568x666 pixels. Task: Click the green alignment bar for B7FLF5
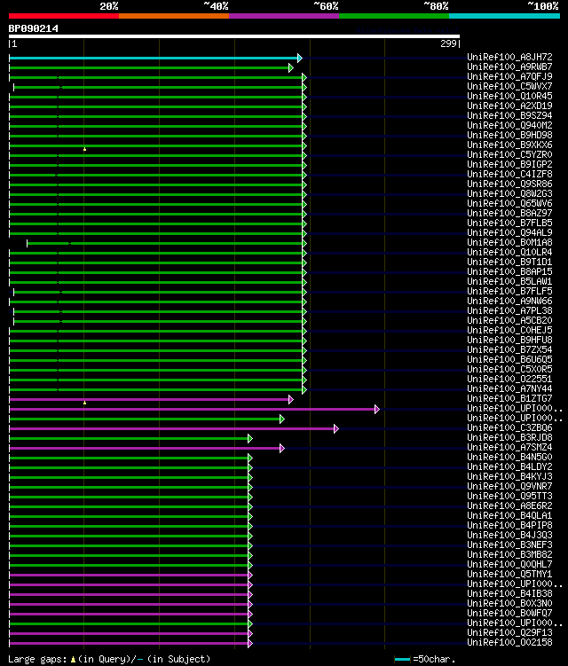point(158,293)
